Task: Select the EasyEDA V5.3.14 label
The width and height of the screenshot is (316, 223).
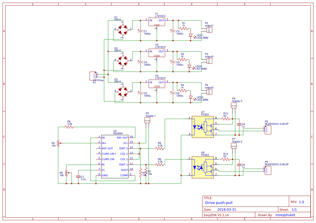Action: pos(216,215)
